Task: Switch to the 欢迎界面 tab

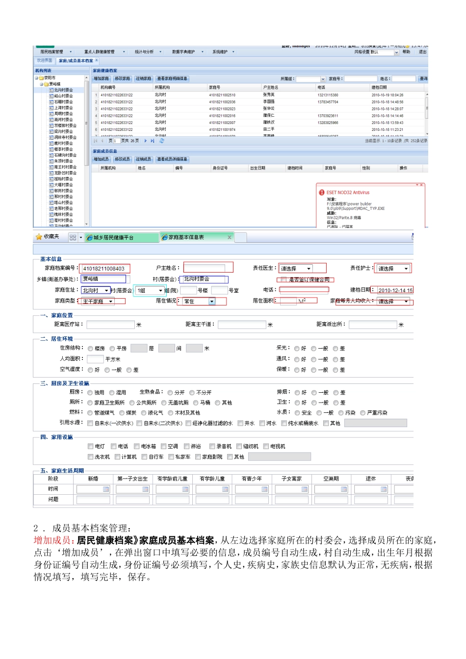Action: click(x=45, y=60)
